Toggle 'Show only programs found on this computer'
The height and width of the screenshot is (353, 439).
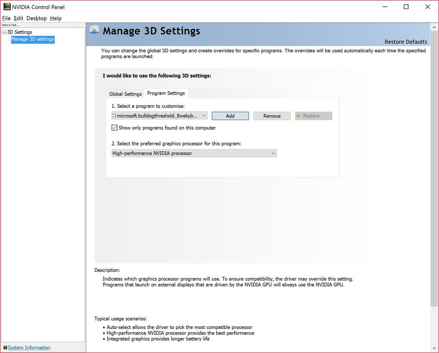[x=115, y=127]
